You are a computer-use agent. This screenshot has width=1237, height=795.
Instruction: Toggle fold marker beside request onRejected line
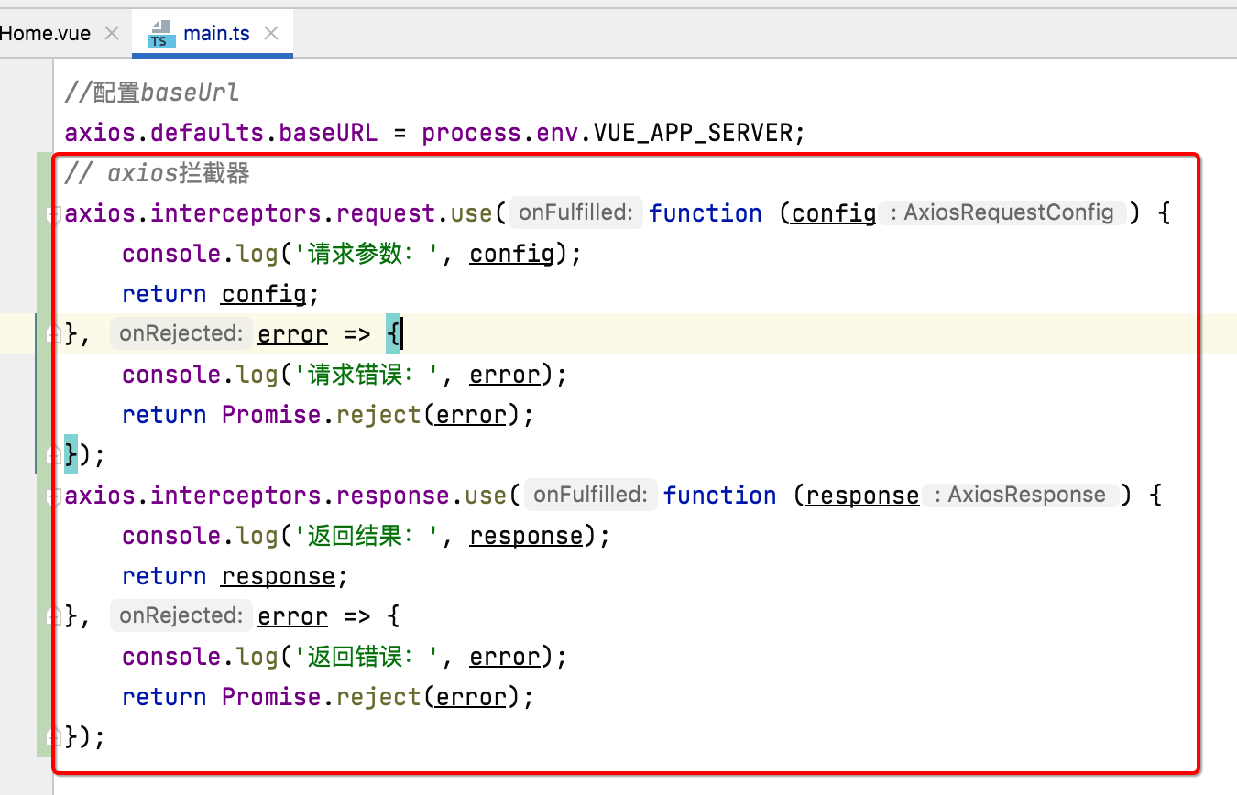55,334
